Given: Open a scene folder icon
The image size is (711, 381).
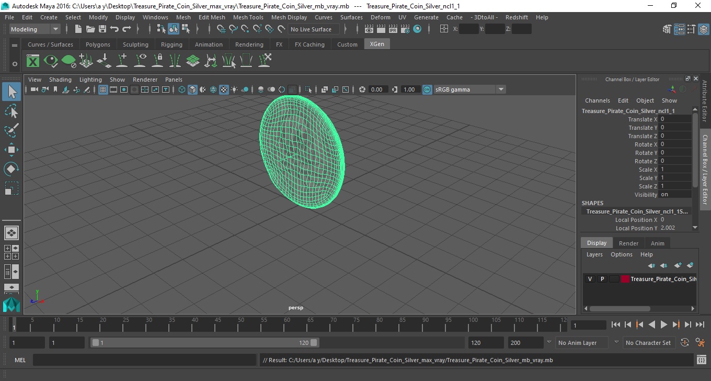Looking at the screenshot, I should coord(90,29).
